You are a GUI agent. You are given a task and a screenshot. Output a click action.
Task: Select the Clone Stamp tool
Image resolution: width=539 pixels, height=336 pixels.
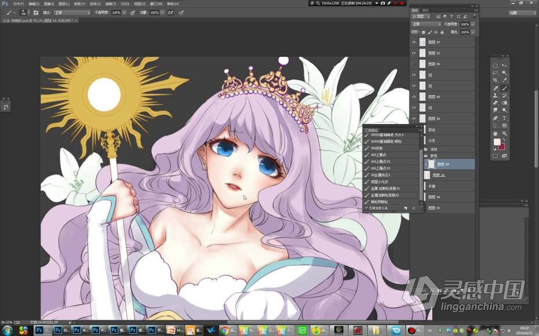(x=496, y=96)
